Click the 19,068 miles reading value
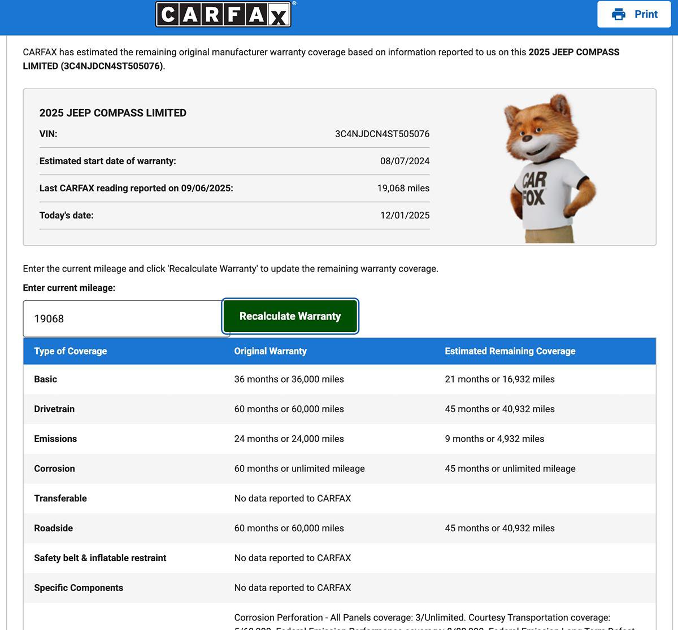 403,189
